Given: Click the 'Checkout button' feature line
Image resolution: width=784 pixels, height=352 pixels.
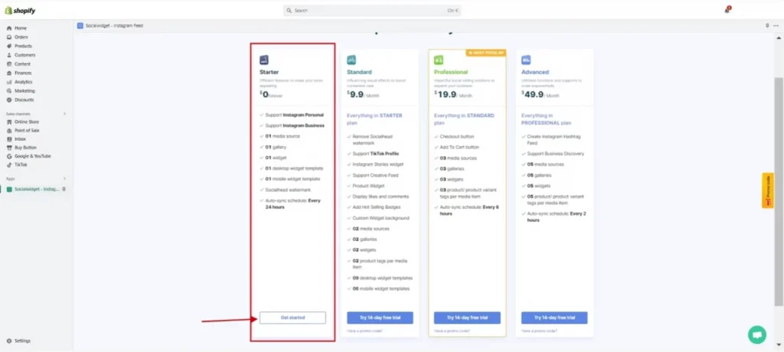Looking at the screenshot, I should tap(457, 136).
